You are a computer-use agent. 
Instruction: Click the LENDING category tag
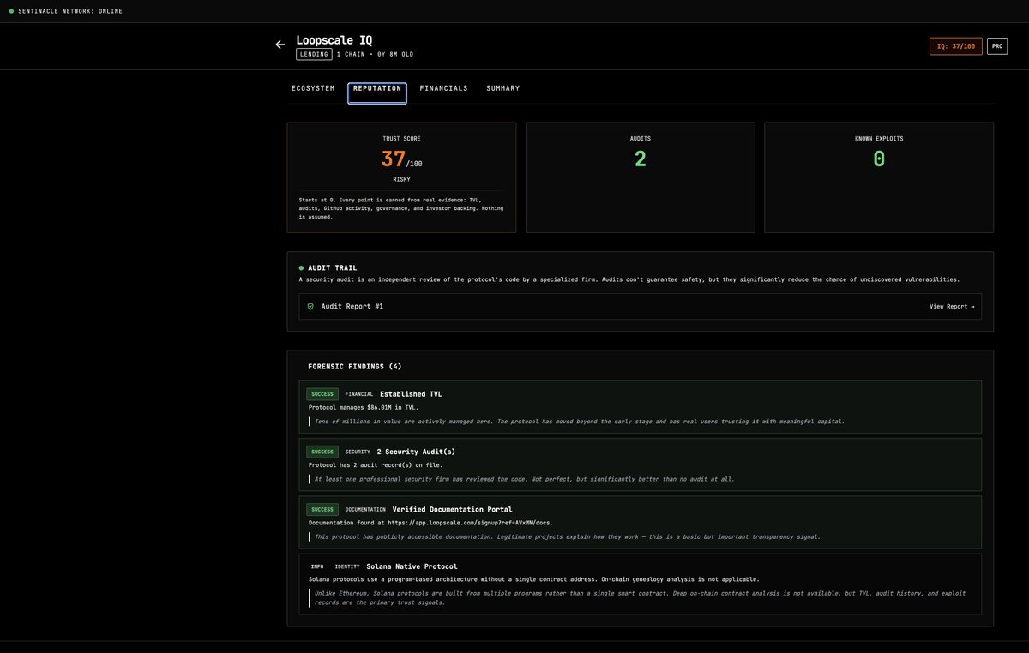(x=314, y=54)
